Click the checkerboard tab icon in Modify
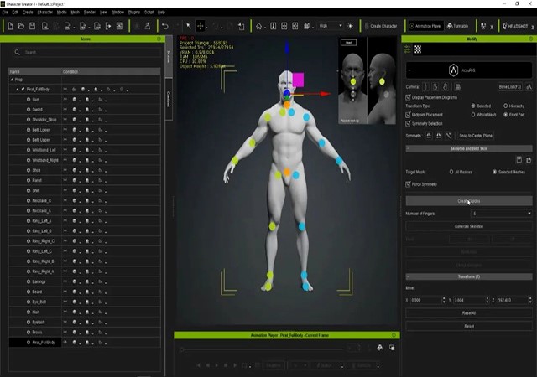 click(x=419, y=49)
